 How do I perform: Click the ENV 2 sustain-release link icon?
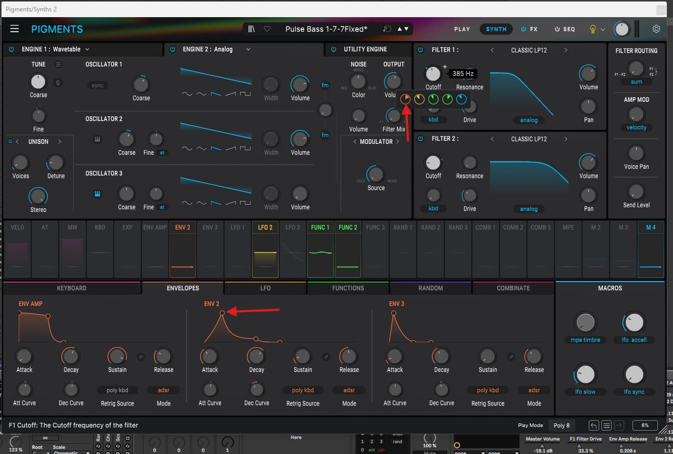(326, 356)
